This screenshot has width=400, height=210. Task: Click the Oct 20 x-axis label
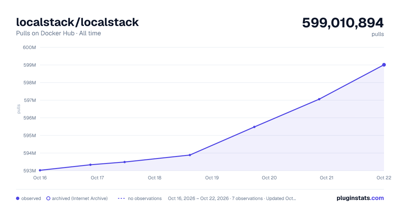coord(269,178)
